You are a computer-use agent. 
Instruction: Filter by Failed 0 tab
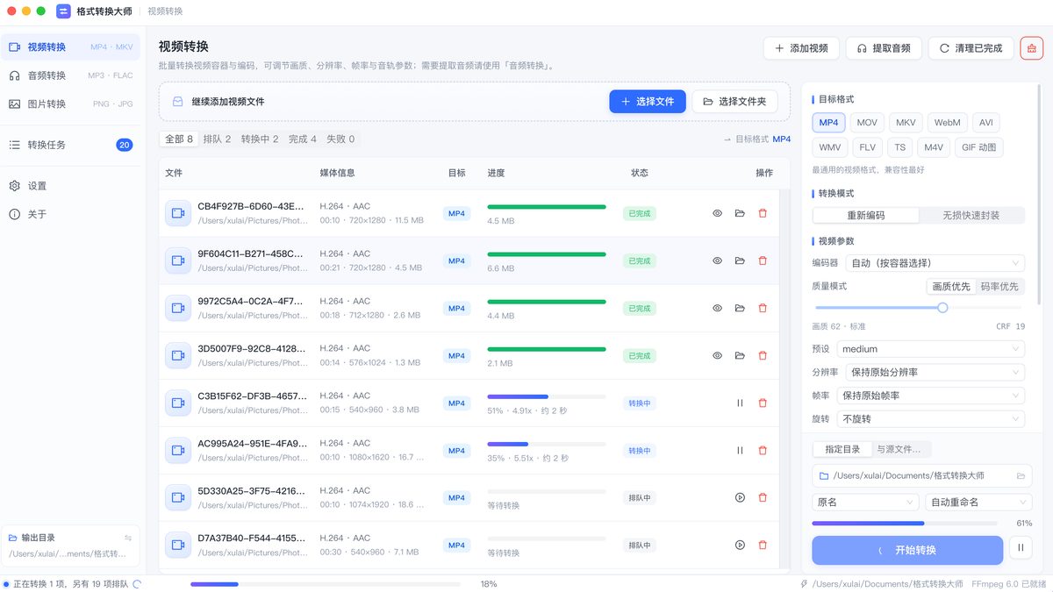(340, 139)
